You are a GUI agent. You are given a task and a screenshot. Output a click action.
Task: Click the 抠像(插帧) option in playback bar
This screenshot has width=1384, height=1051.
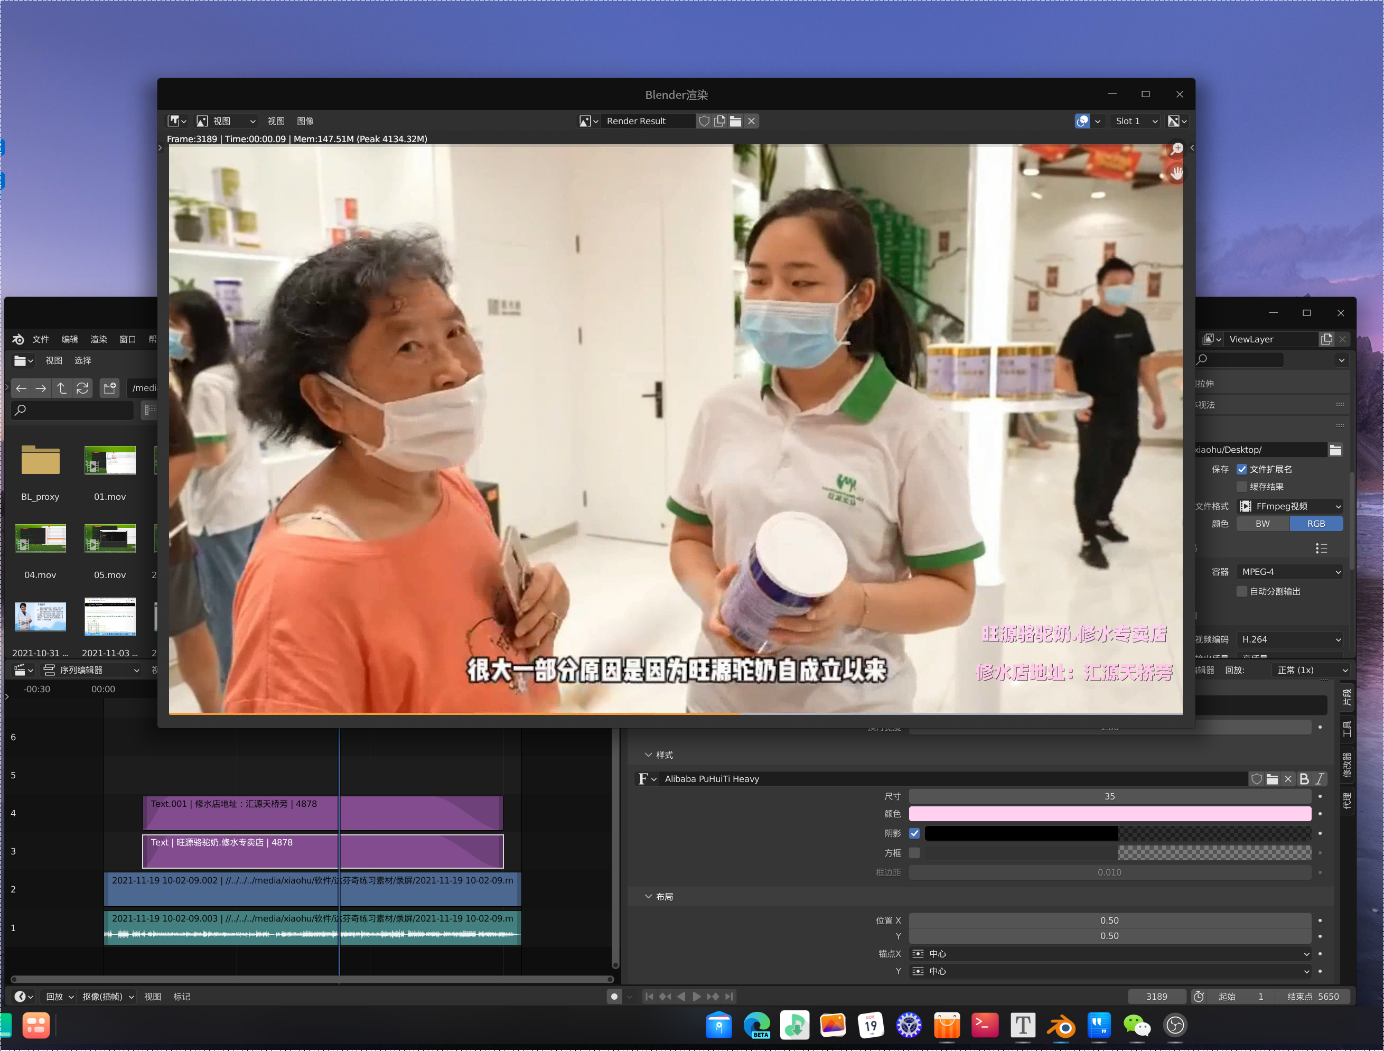click(103, 996)
